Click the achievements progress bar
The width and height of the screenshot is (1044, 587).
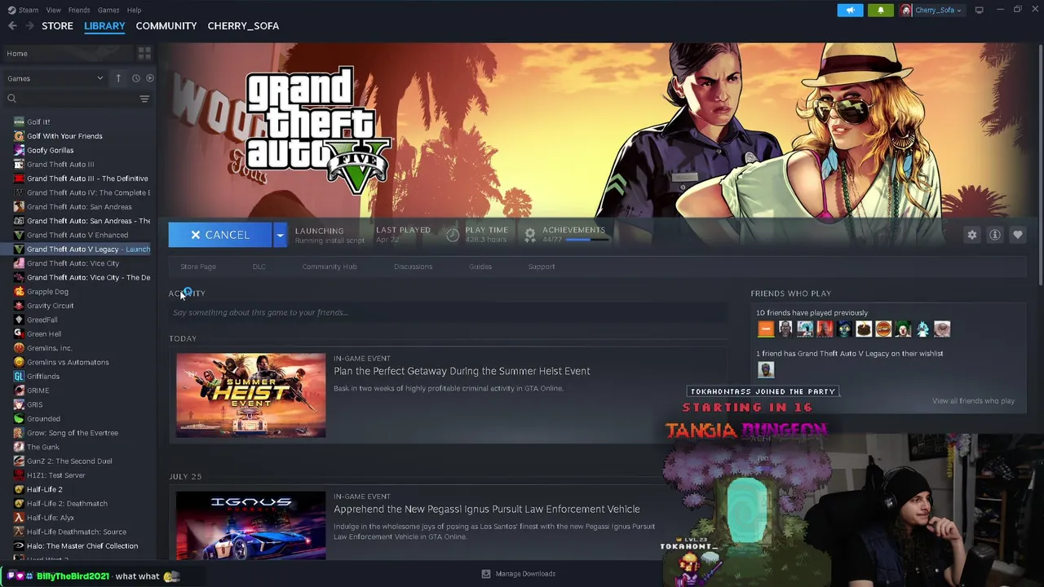[589, 240]
